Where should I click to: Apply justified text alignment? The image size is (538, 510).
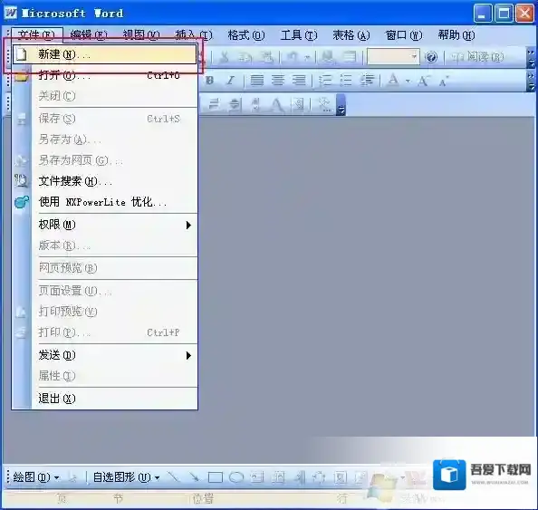[257, 81]
